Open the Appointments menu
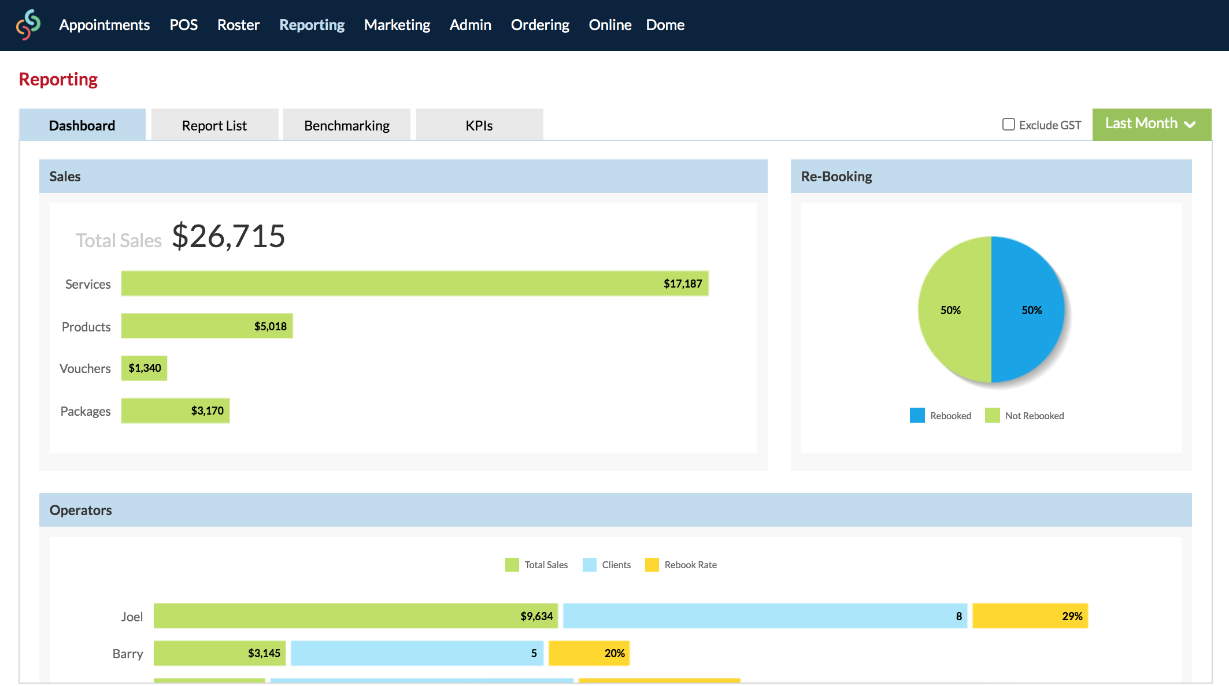 pyautogui.click(x=105, y=25)
